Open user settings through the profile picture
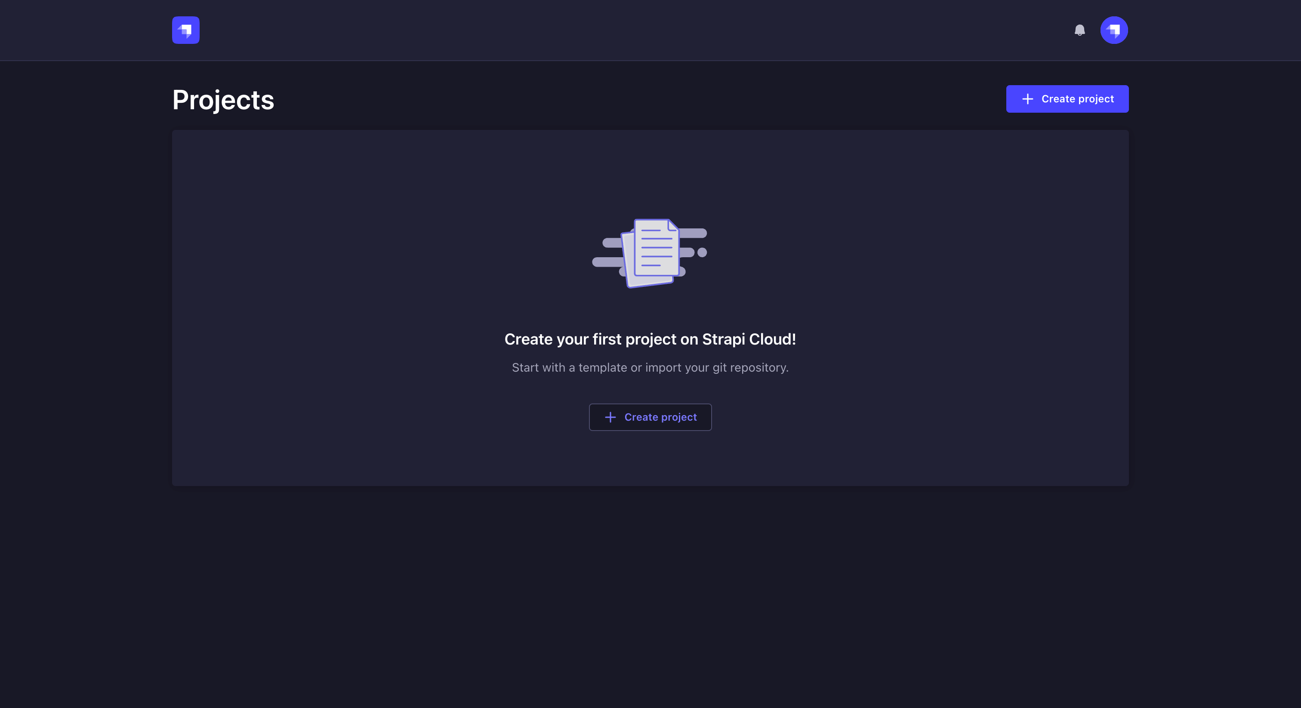 [1114, 30]
